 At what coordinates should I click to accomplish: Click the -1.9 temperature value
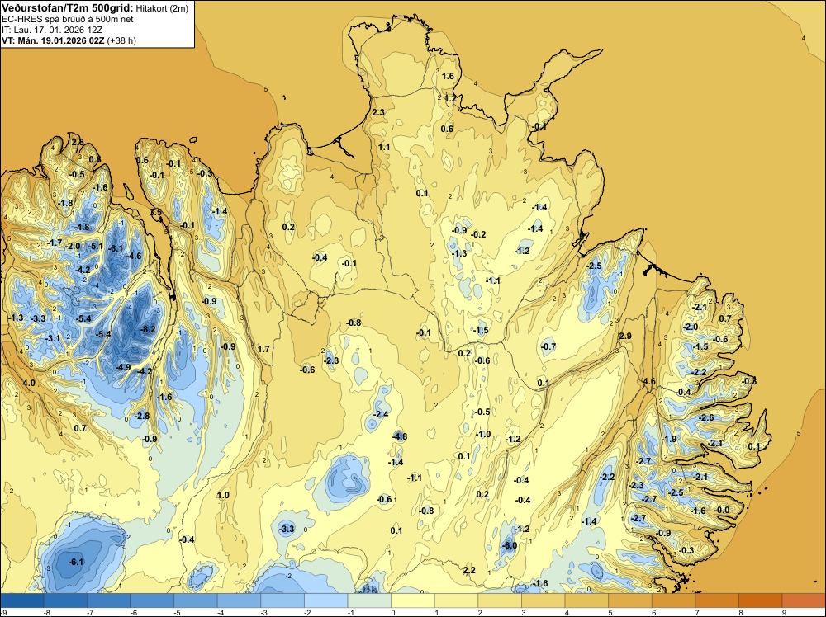(x=669, y=439)
